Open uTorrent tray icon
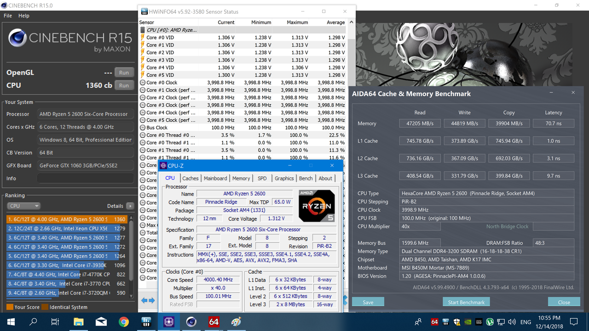Image resolution: width=589 pixels, height=331 pixels. coord(490,322)
